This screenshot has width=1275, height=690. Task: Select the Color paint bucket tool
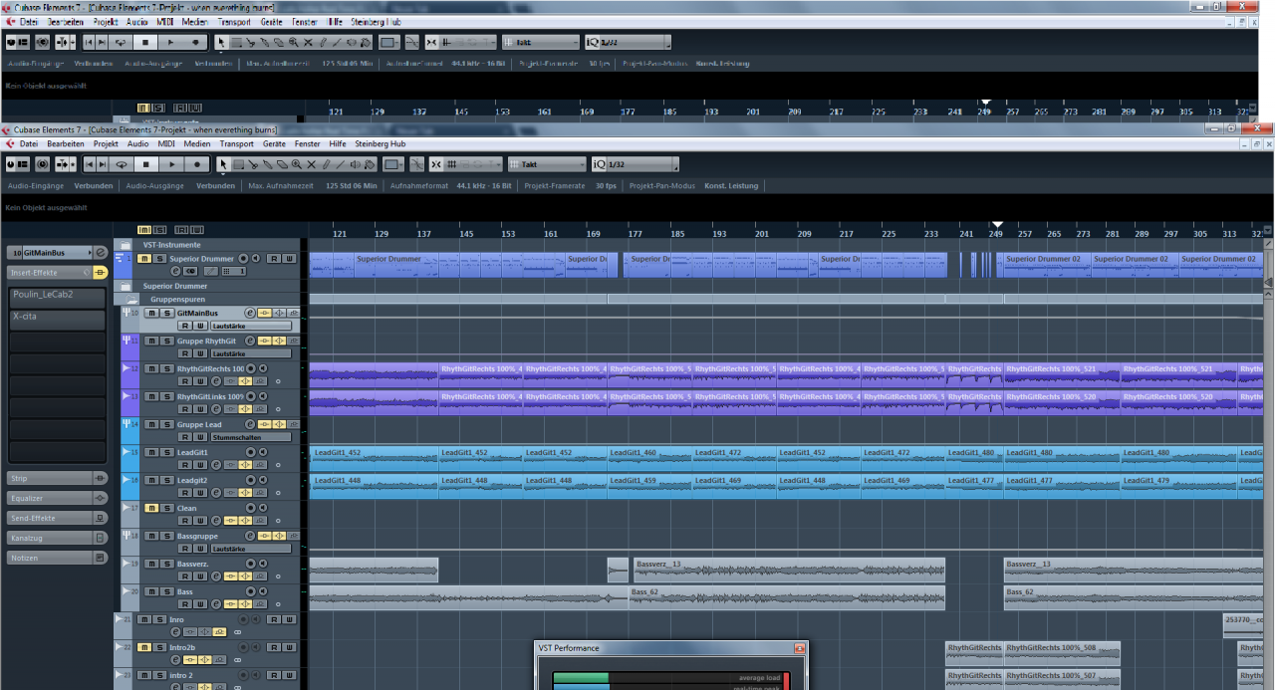[370, 164]
